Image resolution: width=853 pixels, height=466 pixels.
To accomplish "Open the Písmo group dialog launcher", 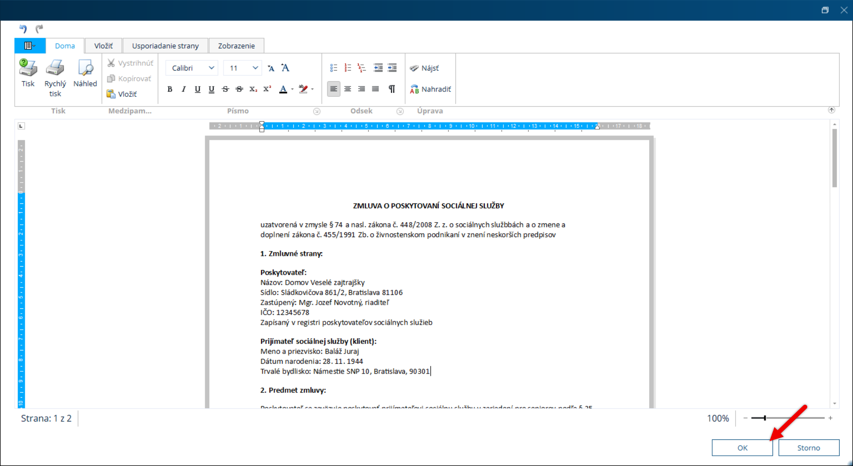I will [x=317, y=111].
